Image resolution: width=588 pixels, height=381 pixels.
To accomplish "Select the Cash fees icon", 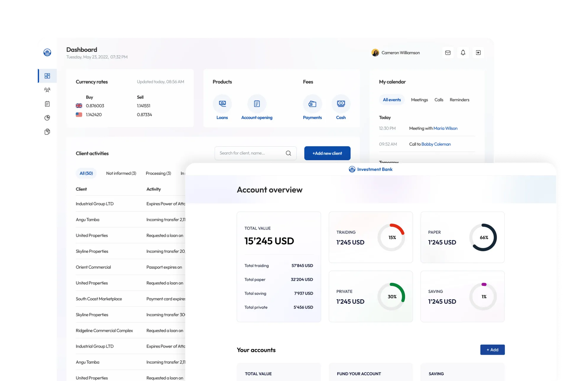I will tap(341, 104).
